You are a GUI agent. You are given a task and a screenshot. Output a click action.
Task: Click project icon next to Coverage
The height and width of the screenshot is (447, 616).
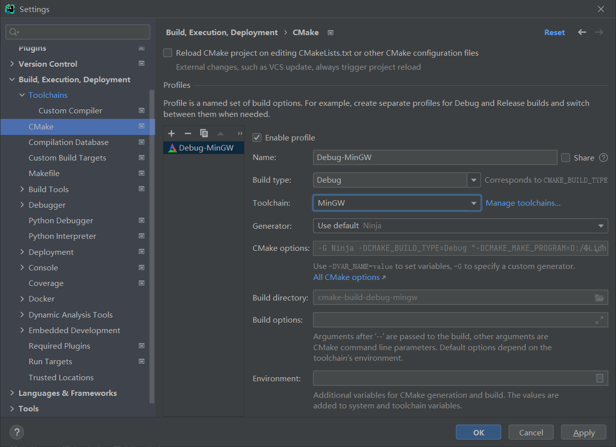click(141, 283)
